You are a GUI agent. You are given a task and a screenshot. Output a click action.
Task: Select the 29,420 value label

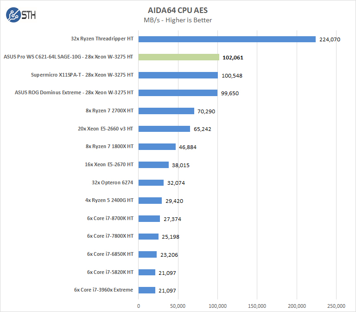coord(174,201)
